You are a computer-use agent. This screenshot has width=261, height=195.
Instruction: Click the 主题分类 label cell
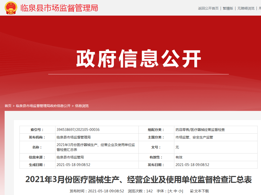[156, 137]
